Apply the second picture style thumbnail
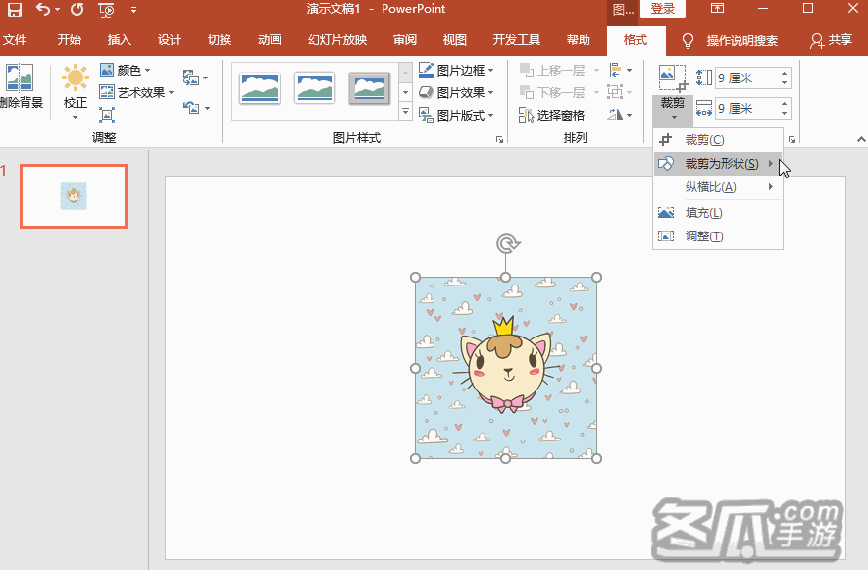The height and width of the screenshot is (570, 868). pyautogui.click(x=315, y=88)
